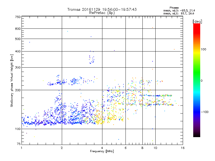Click the 'mean, sd,X: 93.7, 26.6' statistics text
Image resolution: width=215 pixels, height=161 pixels.
coord(179,13)
